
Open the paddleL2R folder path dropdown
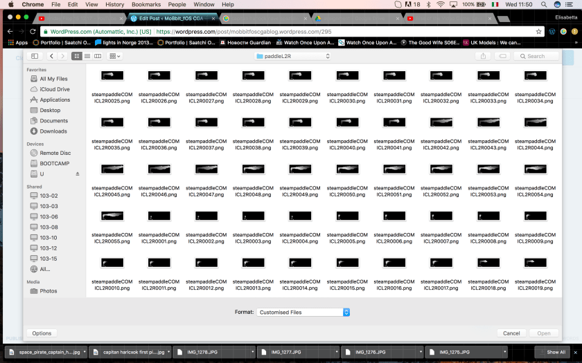click(291, 56)
